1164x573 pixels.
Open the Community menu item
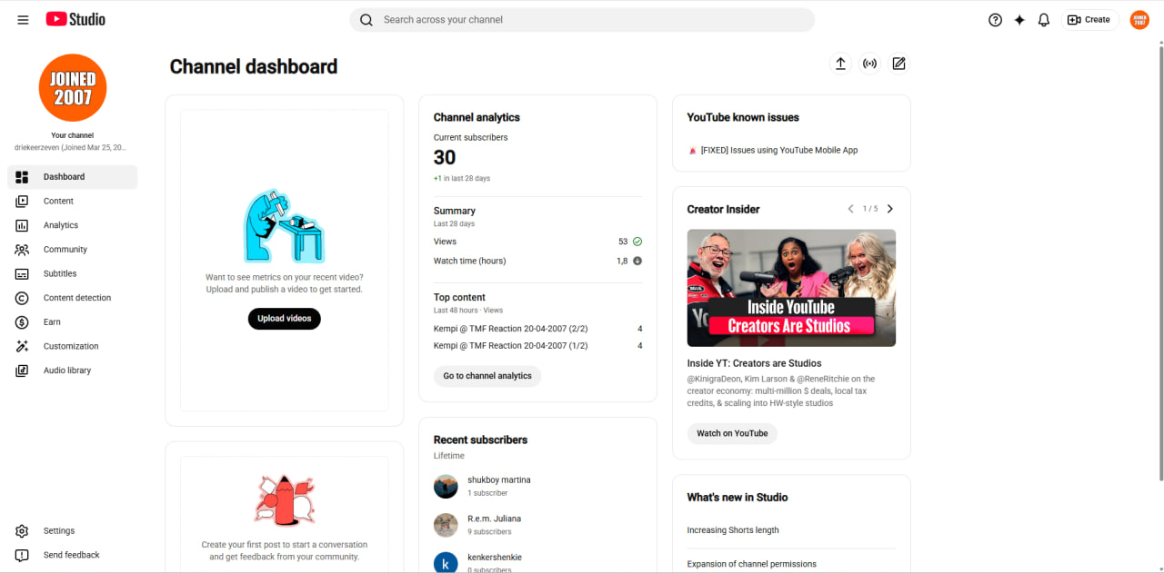pyautogui.click(x=73, y=250)
